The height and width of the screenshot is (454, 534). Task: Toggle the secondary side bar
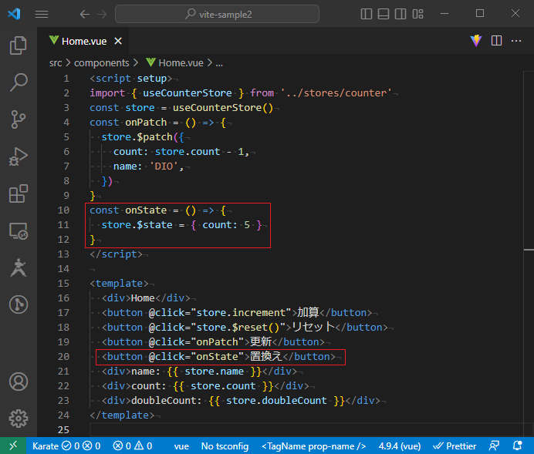pos(400,14)
